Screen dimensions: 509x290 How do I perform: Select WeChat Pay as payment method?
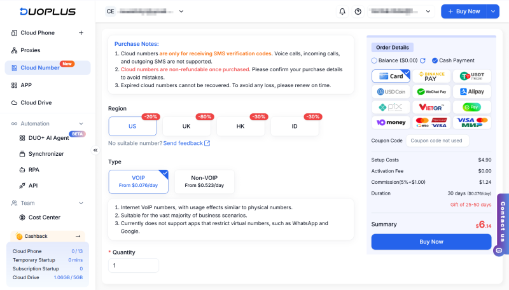pos(431,92)
